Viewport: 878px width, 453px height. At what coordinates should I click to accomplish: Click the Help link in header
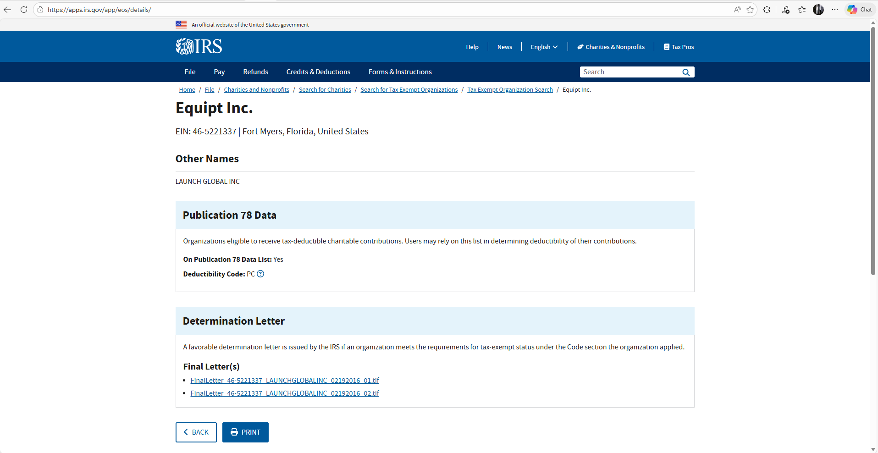click(472, 47)
